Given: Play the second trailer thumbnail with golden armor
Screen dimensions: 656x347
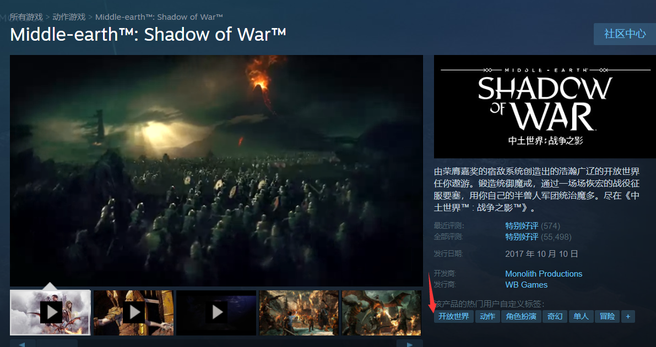Looking at the screenshot, I should pos(133,312).
